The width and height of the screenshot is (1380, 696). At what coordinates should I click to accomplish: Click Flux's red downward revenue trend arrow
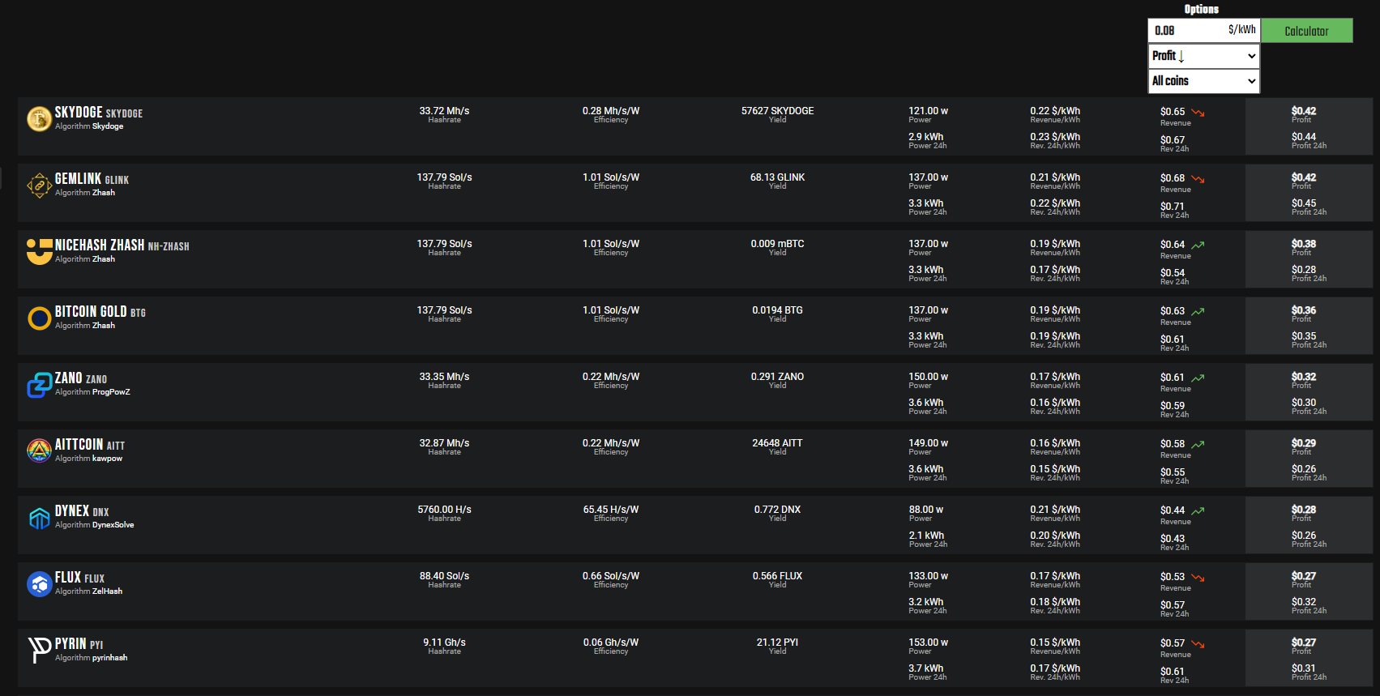tap(1198, 578)
